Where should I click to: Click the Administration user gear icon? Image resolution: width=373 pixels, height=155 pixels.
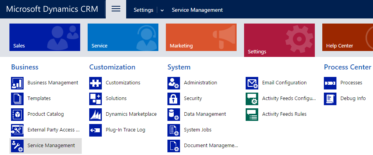(x=174, y=83)
